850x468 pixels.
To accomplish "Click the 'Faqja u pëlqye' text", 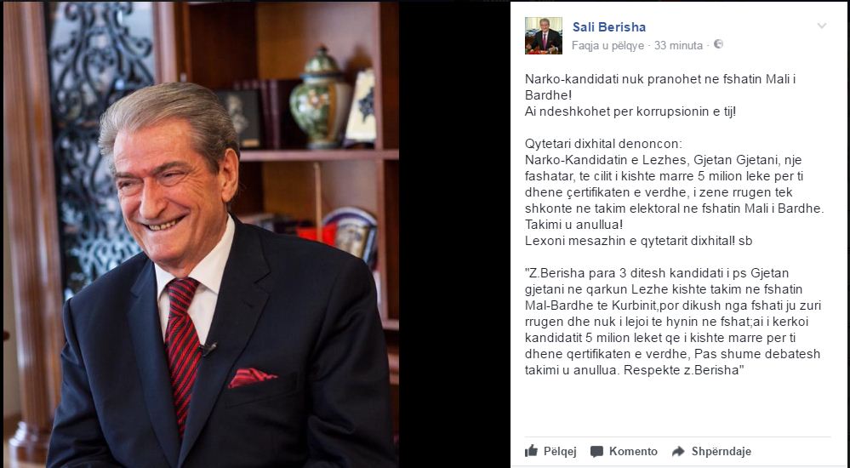I will pos(608,46).
